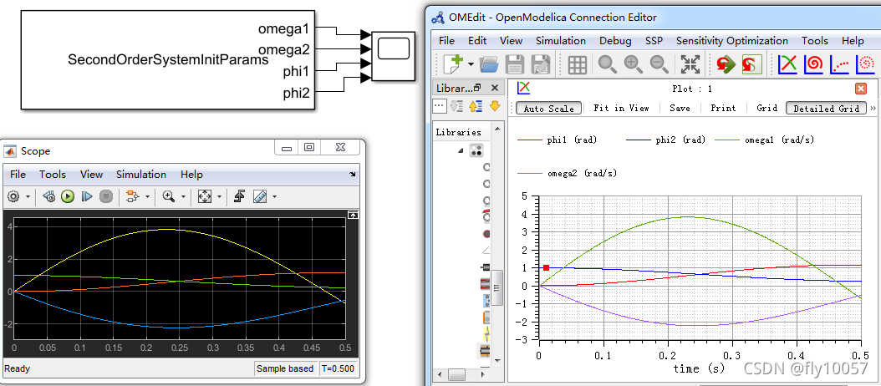Click Cursor Measurements ruler icon in Scope
The image size is (881, 386).
click(x=260, y=196)
